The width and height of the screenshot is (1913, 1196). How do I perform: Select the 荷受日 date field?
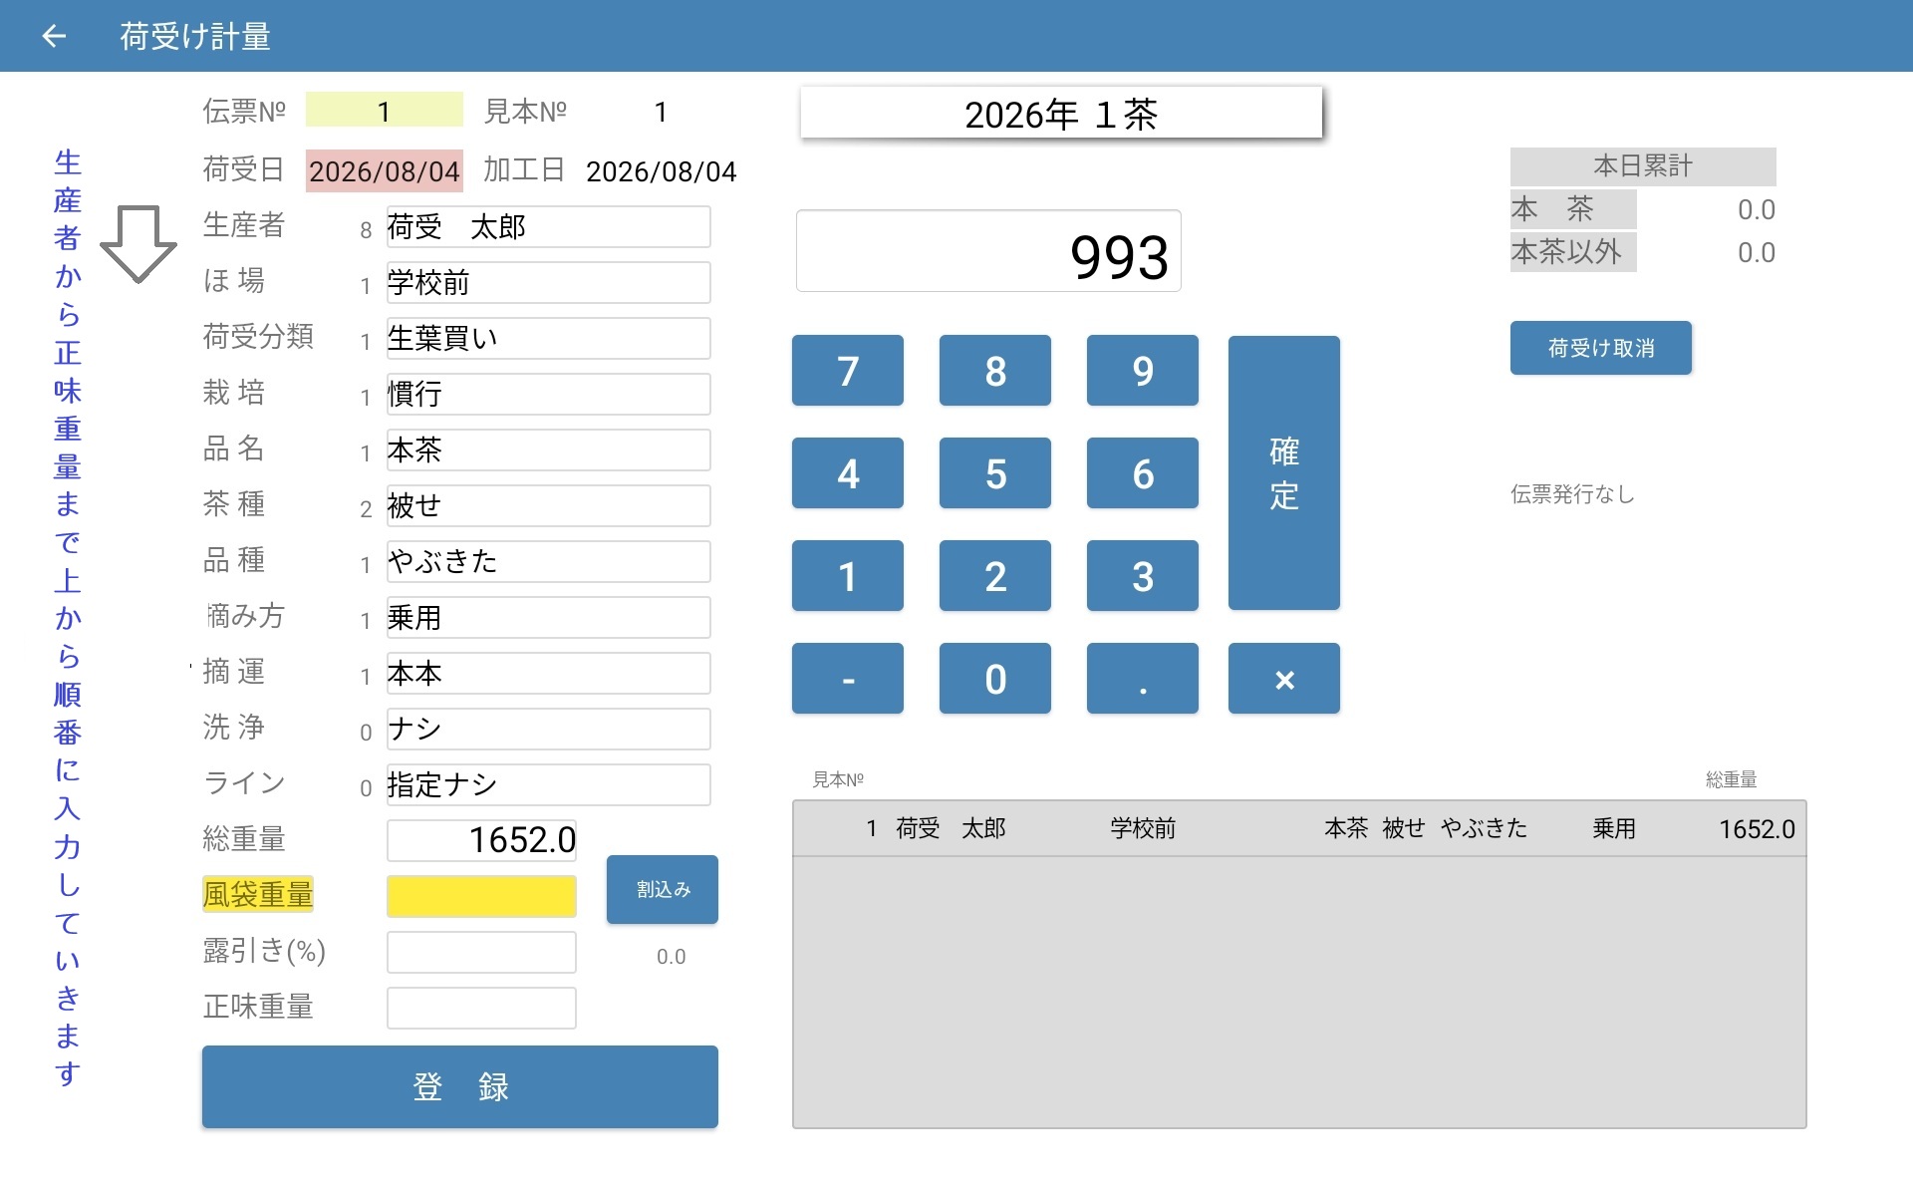385,171
